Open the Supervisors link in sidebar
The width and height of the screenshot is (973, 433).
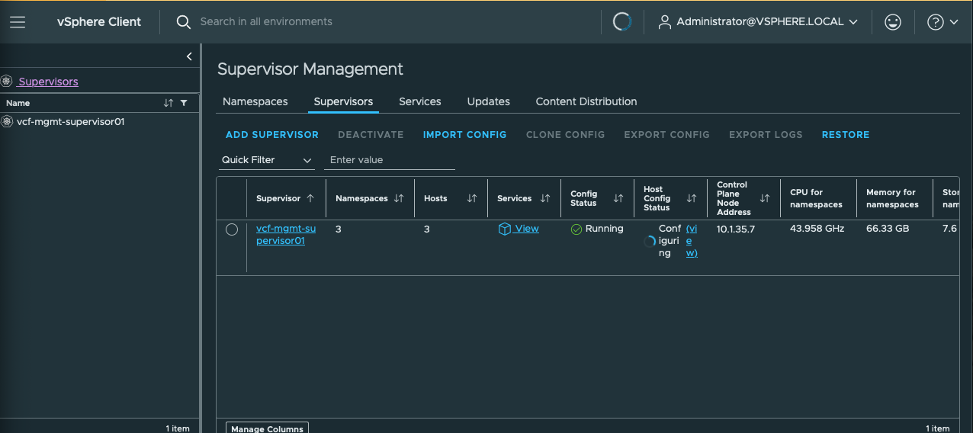(48, 82)
